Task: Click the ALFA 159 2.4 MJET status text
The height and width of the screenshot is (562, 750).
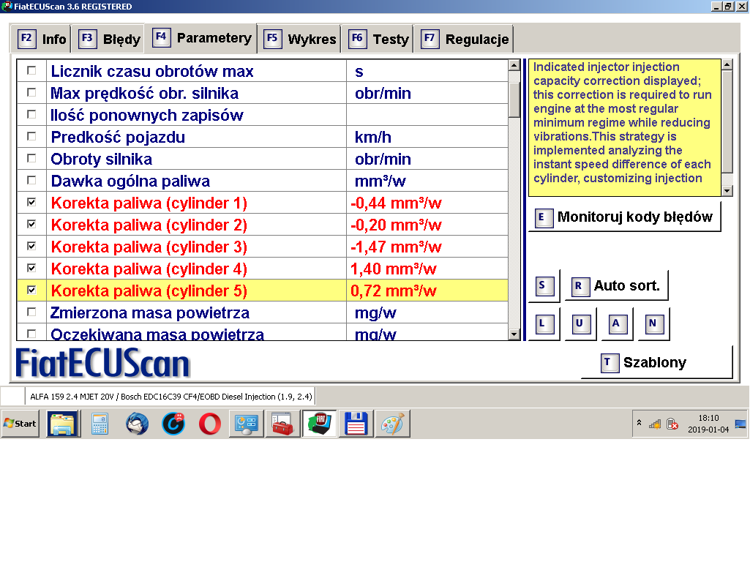Action: (170, 397)
